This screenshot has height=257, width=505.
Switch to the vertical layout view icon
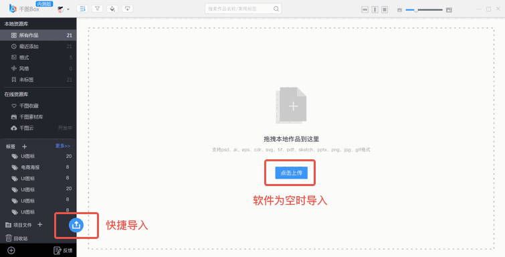click(375, 9)
